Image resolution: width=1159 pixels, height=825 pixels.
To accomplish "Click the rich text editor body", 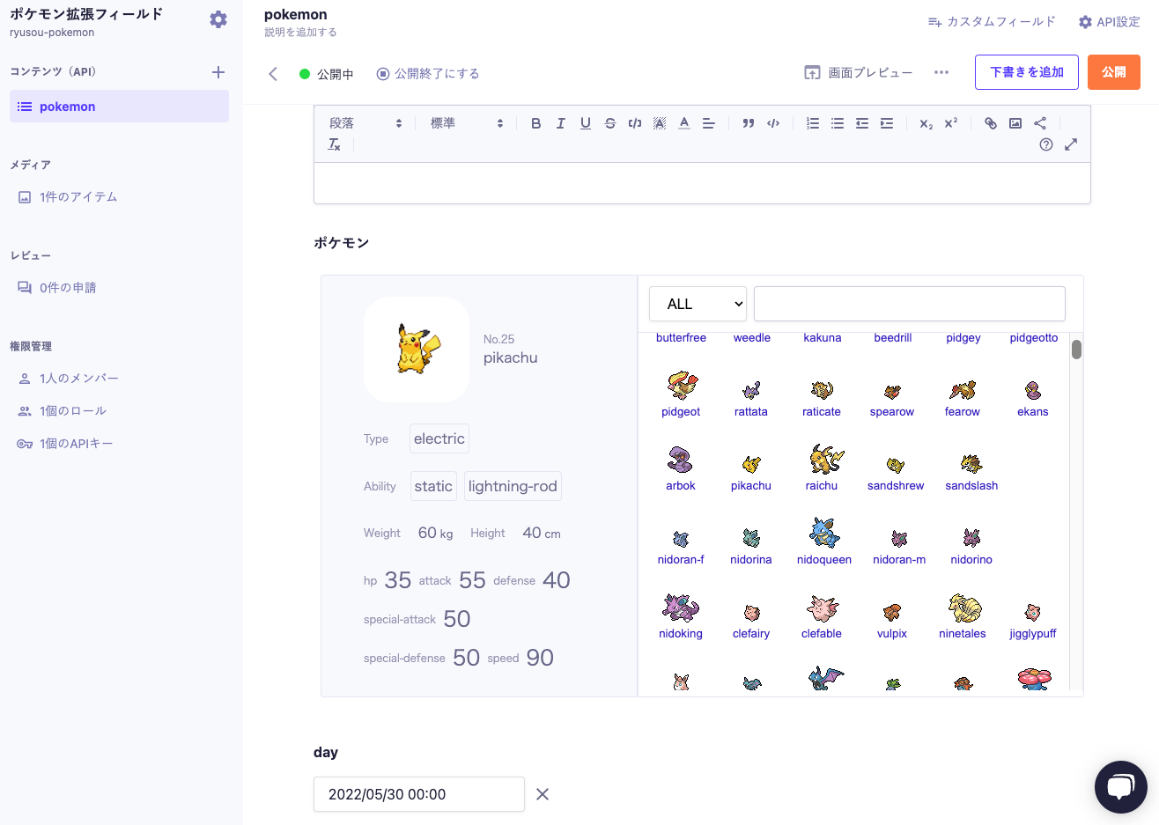I will 702,183.
